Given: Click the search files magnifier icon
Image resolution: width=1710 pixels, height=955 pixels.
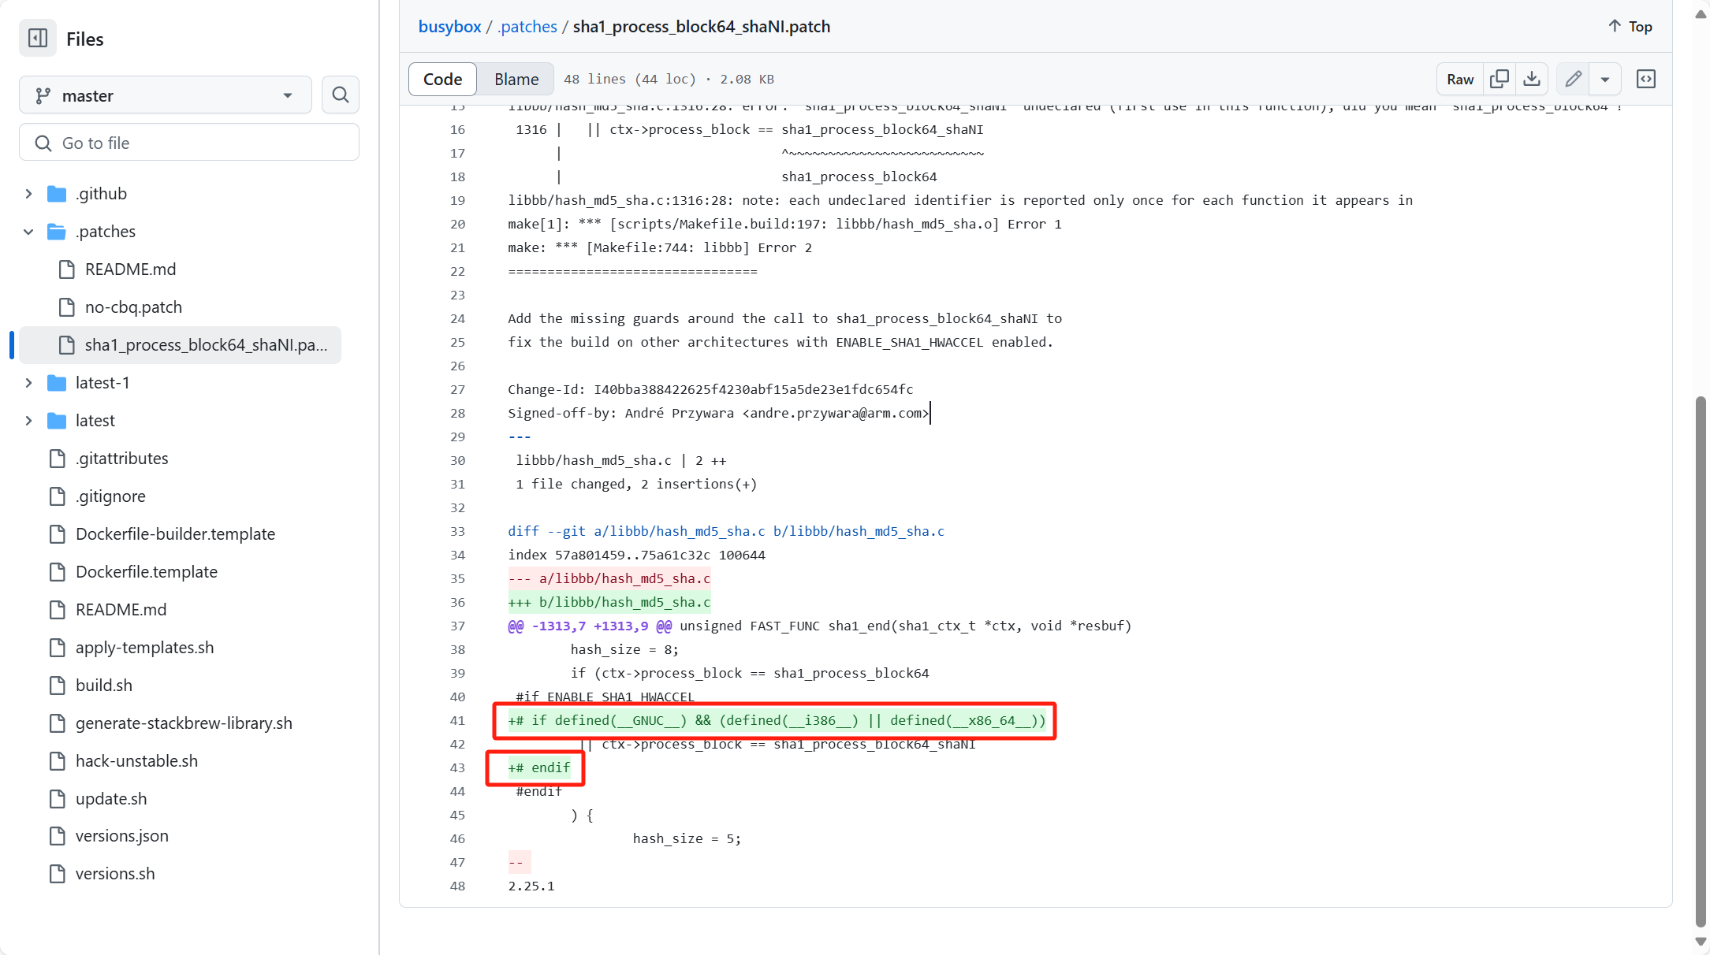Looking at the screenshot, I should tap(341, 95).
